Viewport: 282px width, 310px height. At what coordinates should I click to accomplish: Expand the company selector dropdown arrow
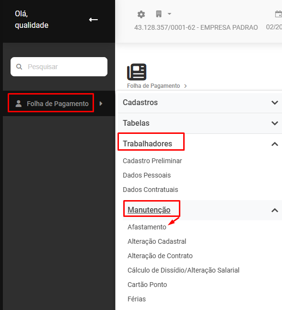[169, 14]
